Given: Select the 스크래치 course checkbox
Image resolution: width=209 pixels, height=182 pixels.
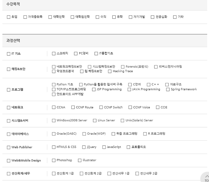Looking at the screenshot, I should [x=54, y=53].
